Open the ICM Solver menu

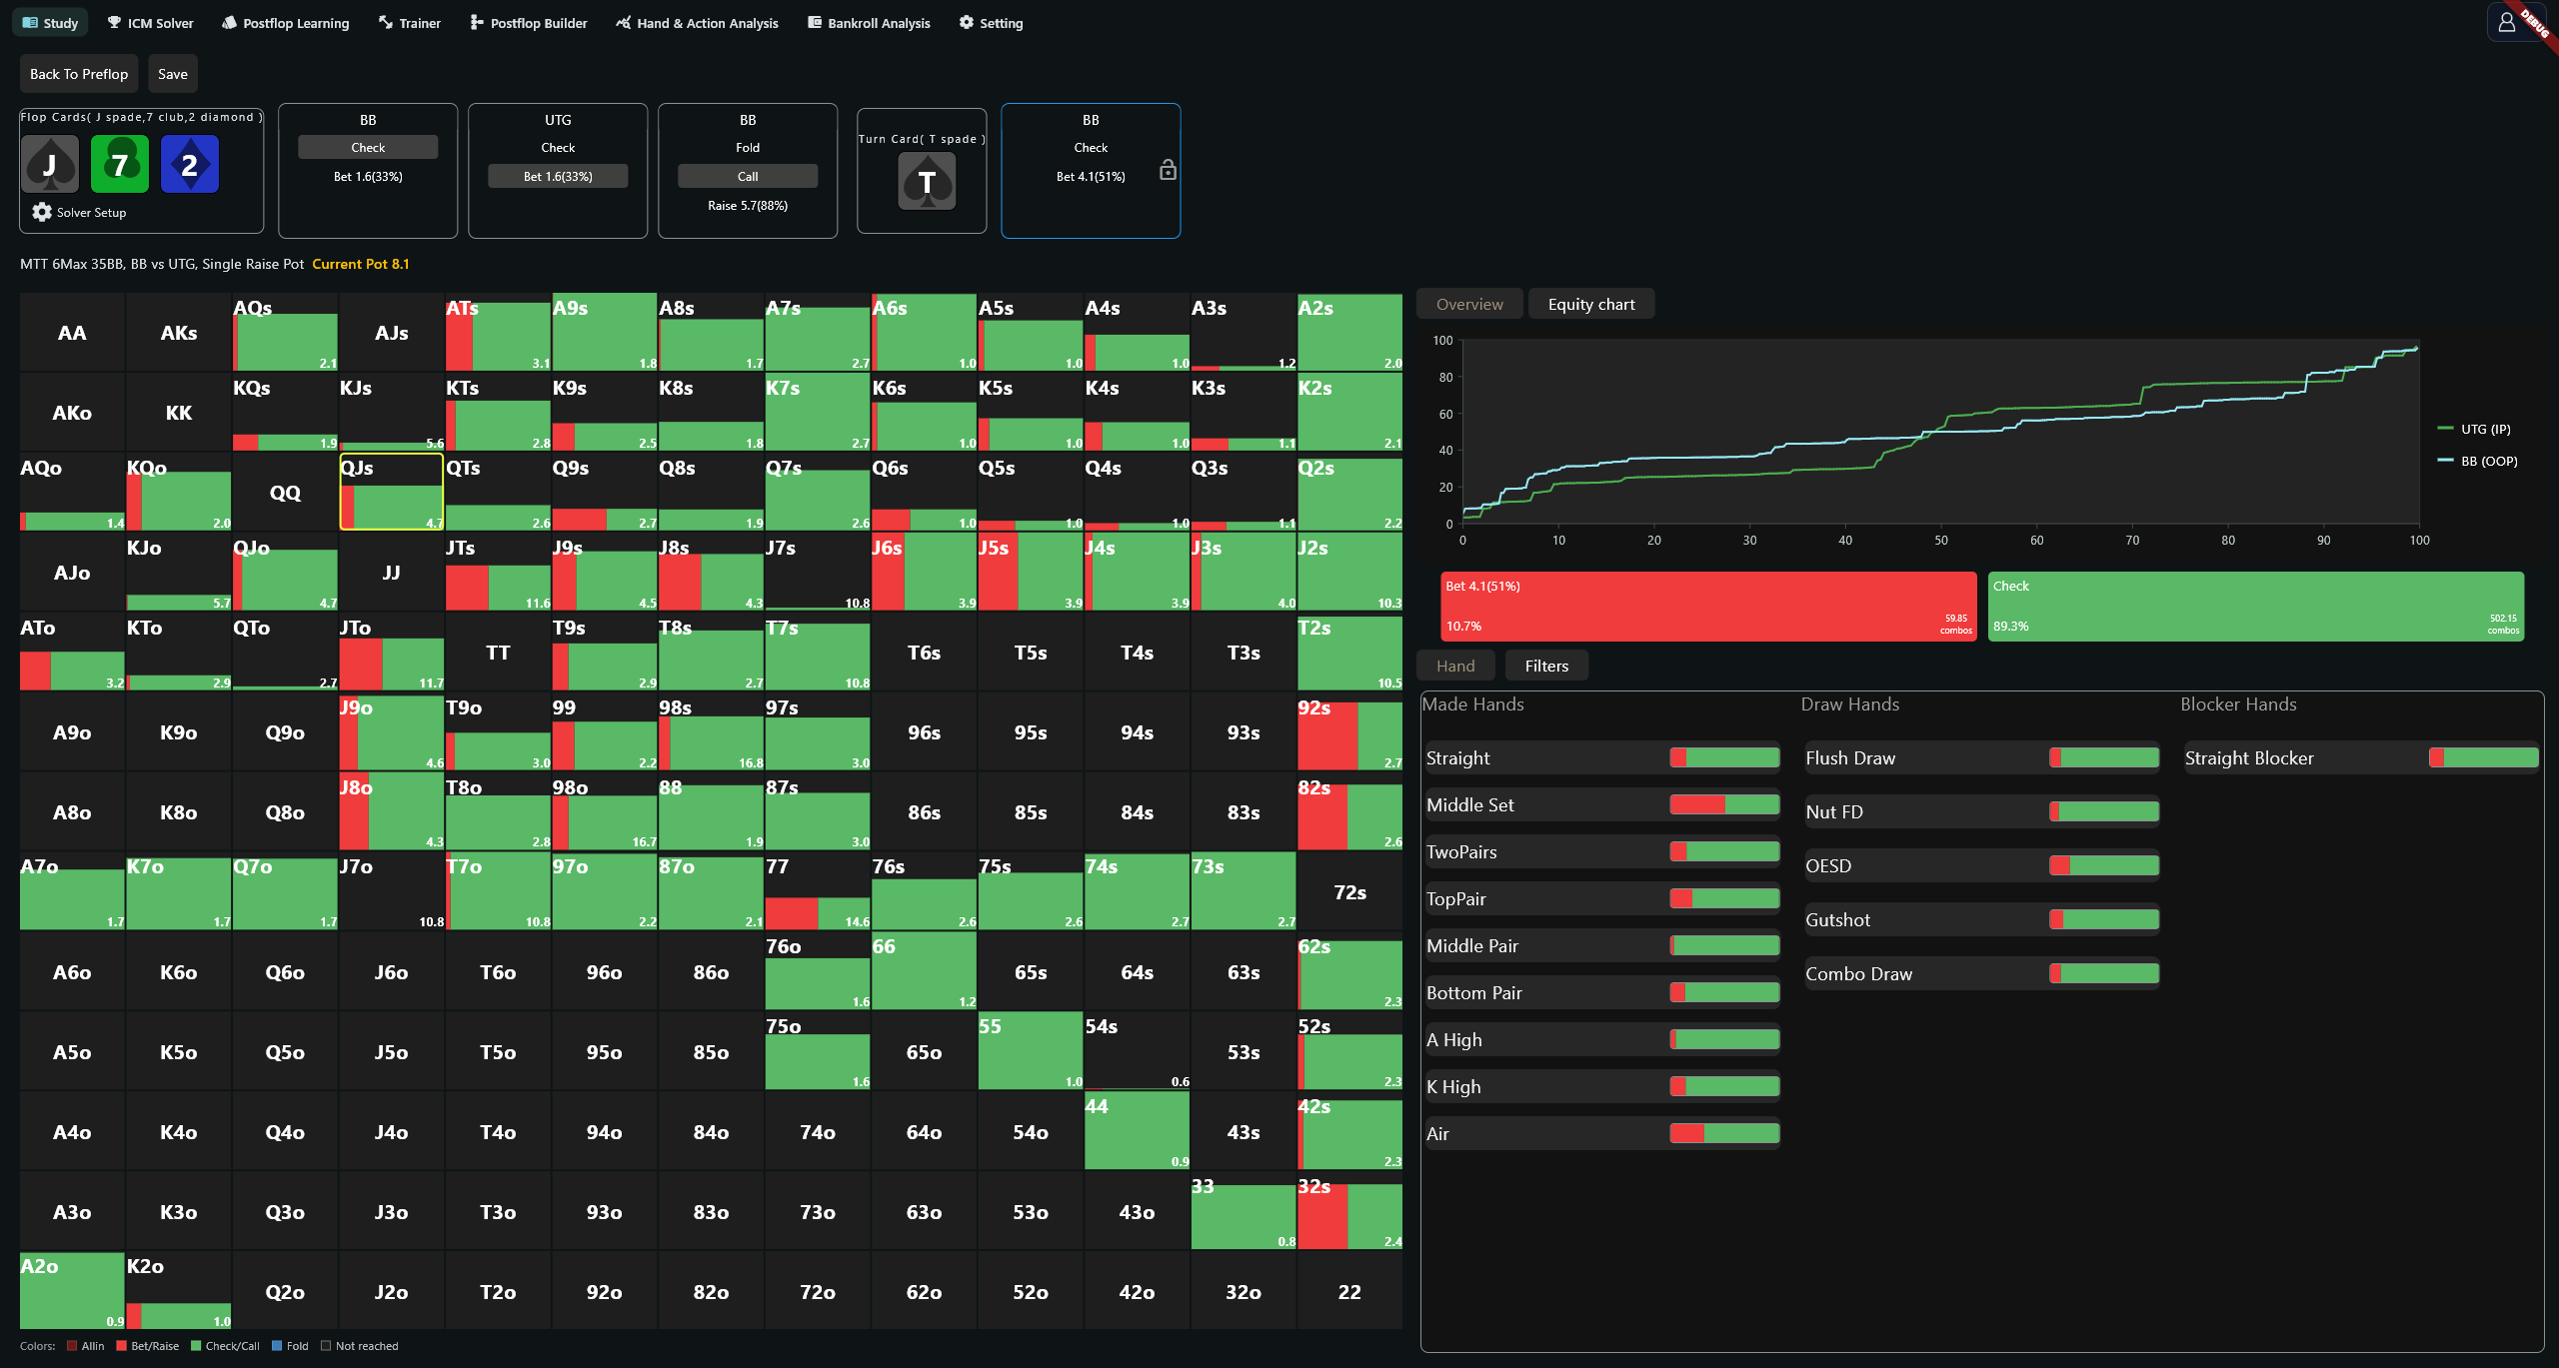point(150,22)
